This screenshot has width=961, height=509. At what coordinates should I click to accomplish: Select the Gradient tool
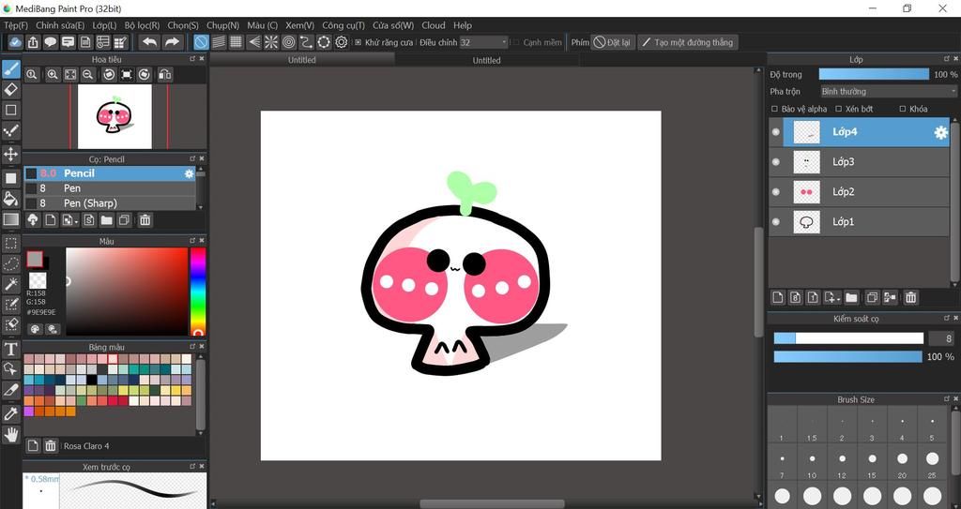(11, 218)
